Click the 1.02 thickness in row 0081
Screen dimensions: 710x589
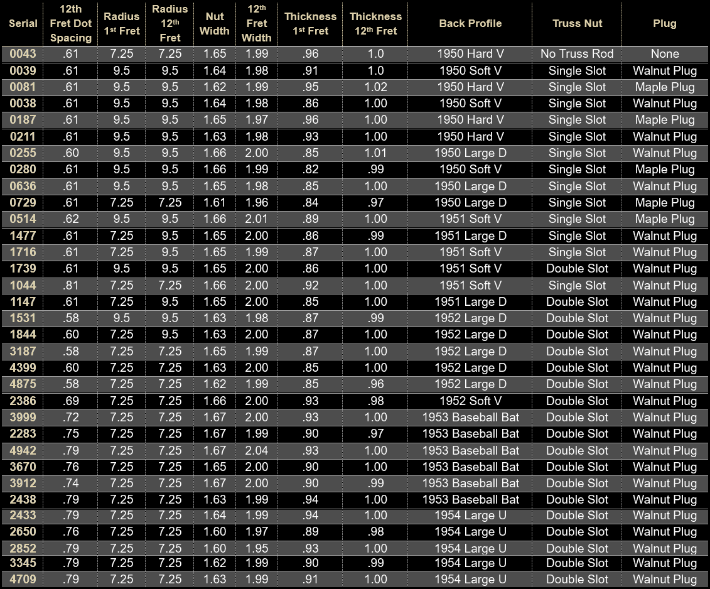coord(376,87)
